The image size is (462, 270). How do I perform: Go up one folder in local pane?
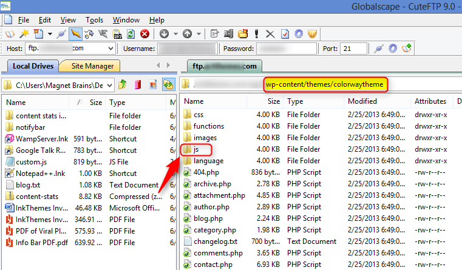tap(122, 85)
